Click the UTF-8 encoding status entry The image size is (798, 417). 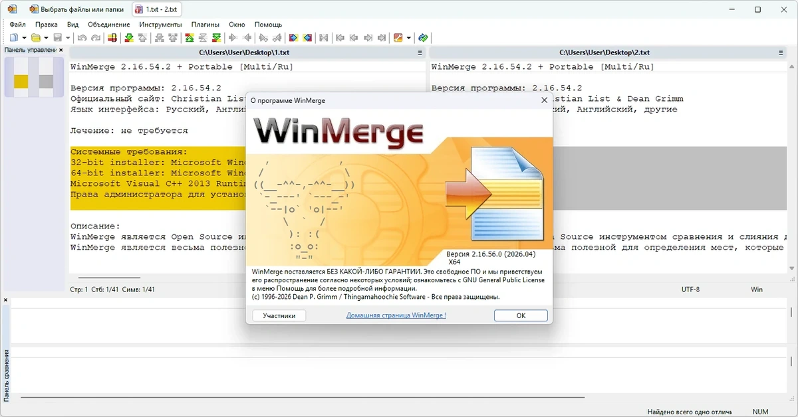690,290
